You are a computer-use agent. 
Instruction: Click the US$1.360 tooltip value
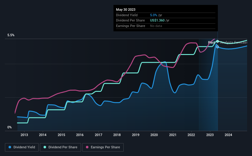157,21
